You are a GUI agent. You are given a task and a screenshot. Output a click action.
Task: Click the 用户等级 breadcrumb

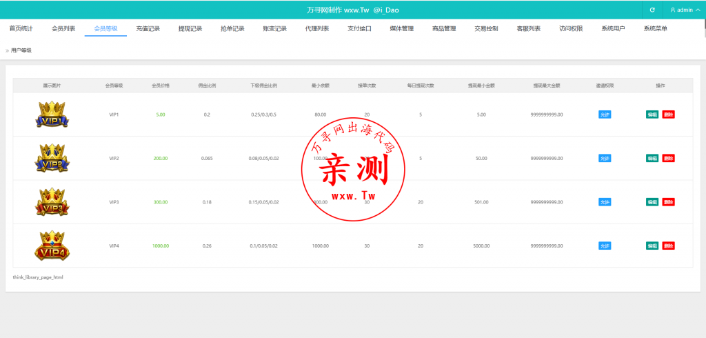coord(21,50)
